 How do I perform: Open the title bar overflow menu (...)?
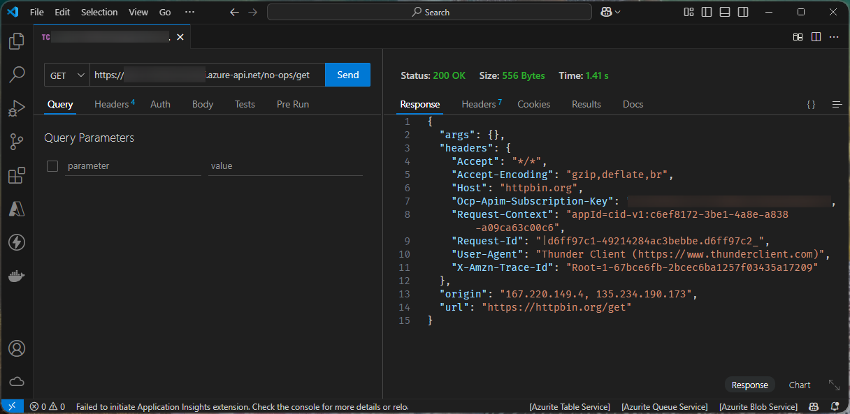coord(189,12)
